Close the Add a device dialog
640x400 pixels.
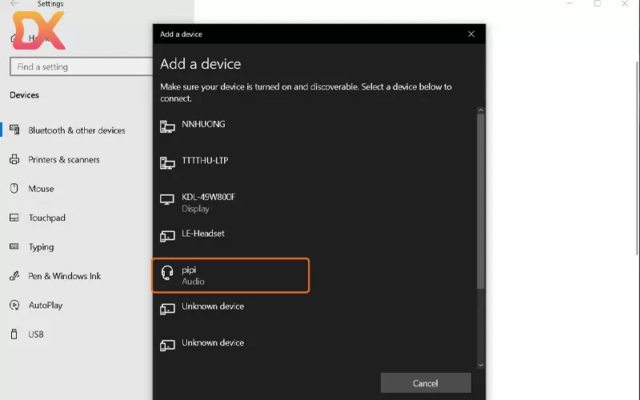pyautogui.click(x=471, y=34)
